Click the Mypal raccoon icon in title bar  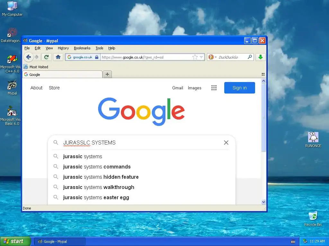click(x=25, y=40)
